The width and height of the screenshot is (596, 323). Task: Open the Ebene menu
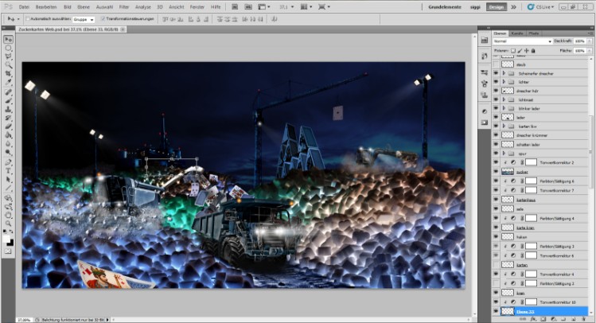tap(83, 6)
